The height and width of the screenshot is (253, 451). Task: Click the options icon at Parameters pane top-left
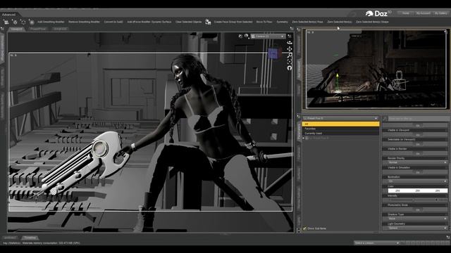(299, 116)
